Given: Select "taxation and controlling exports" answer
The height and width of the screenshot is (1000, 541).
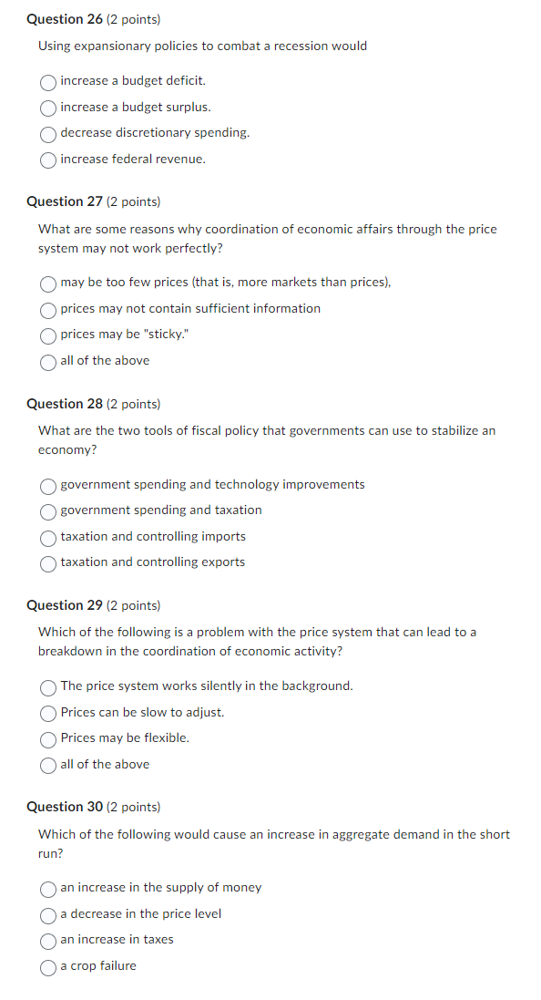Looking at the screenshot, I should point(47,563).
